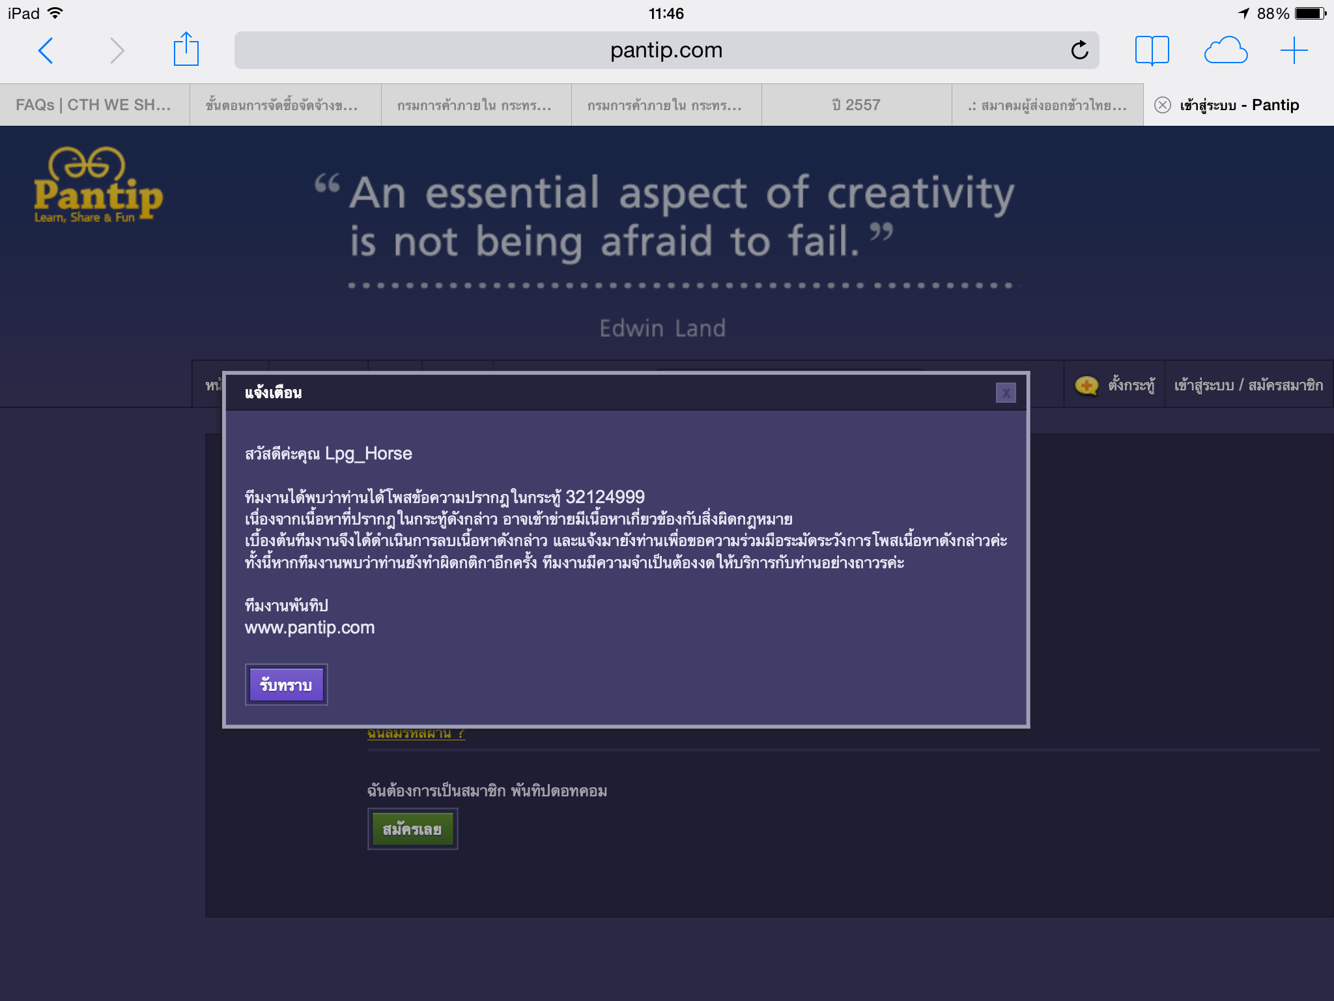Viewport: 1334px width, 1001px height.
Task: Tap the location arrow status icon
Action: tap(1243, 13)
